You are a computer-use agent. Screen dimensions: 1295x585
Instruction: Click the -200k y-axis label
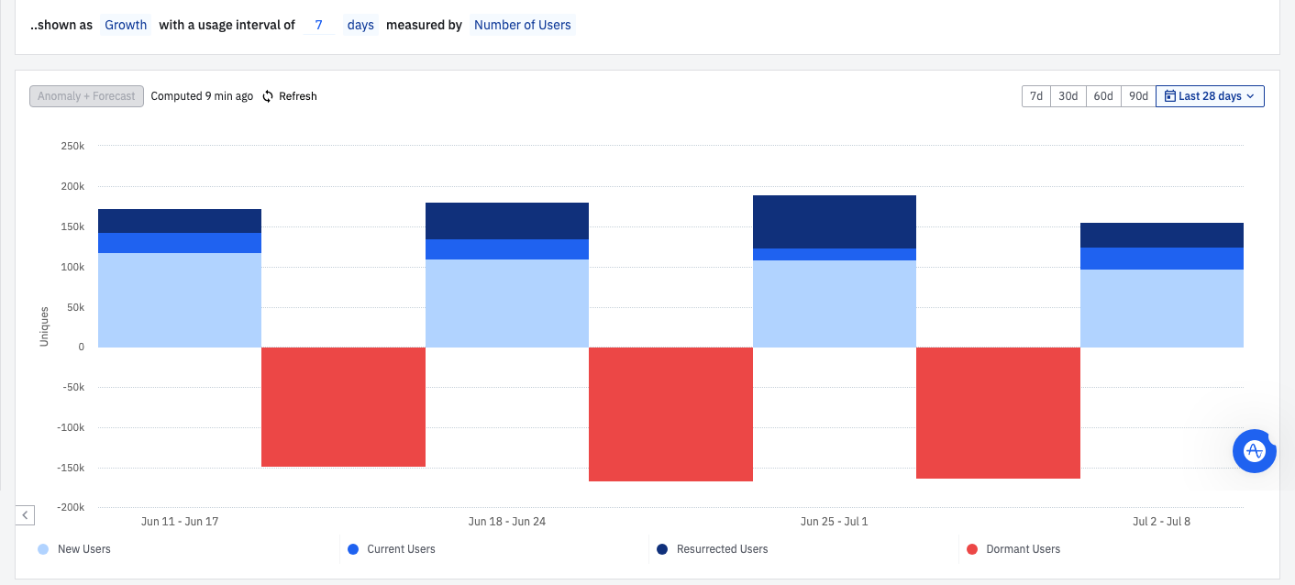71,508
